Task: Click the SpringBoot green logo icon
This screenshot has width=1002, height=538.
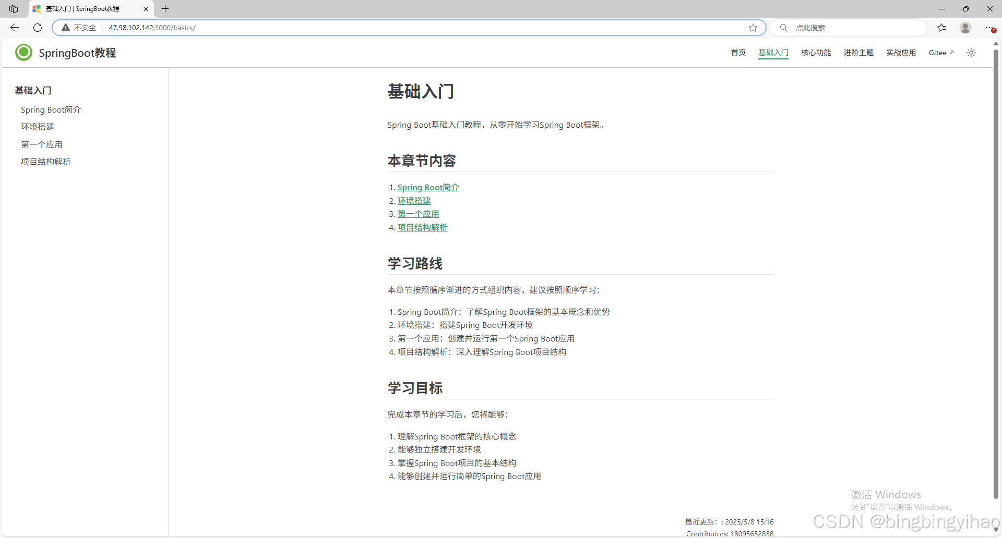Action: click(x=23, y=53)
